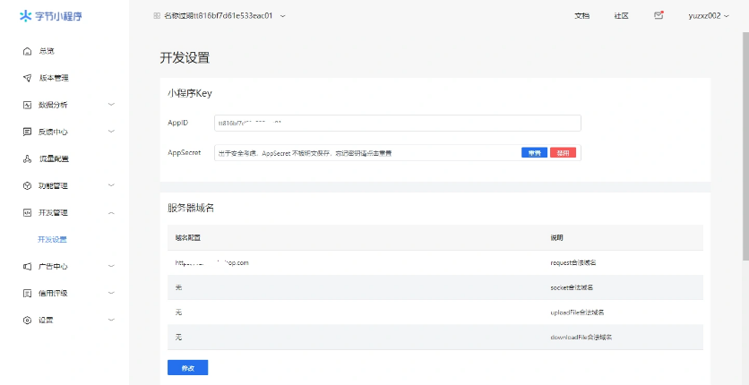Collapse the 开发管理 section chevron

click(111, 212)
